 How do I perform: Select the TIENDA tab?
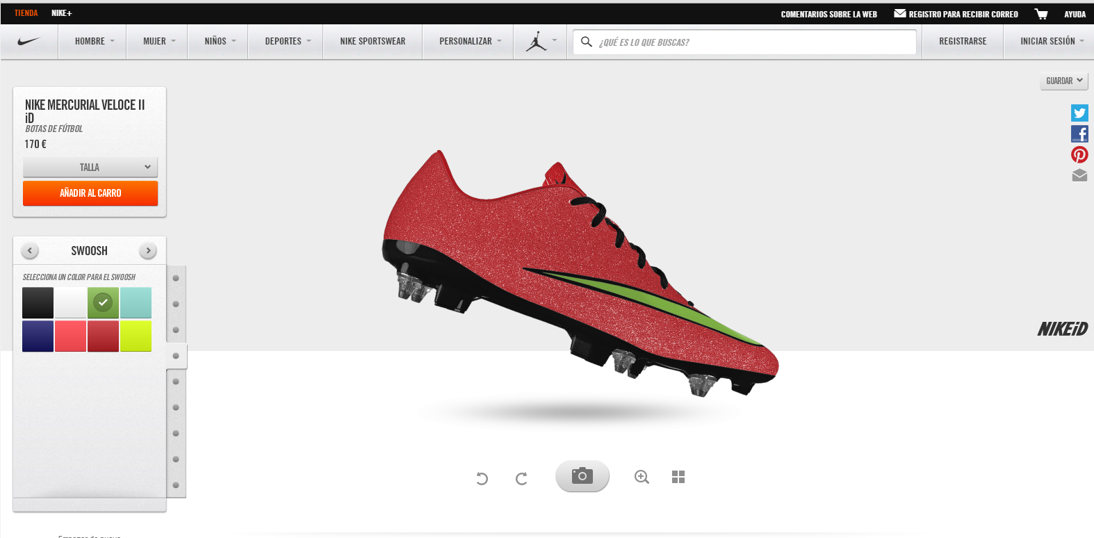point(26,13)
